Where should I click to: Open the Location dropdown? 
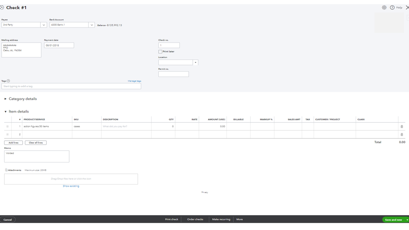tap(195, 63)
